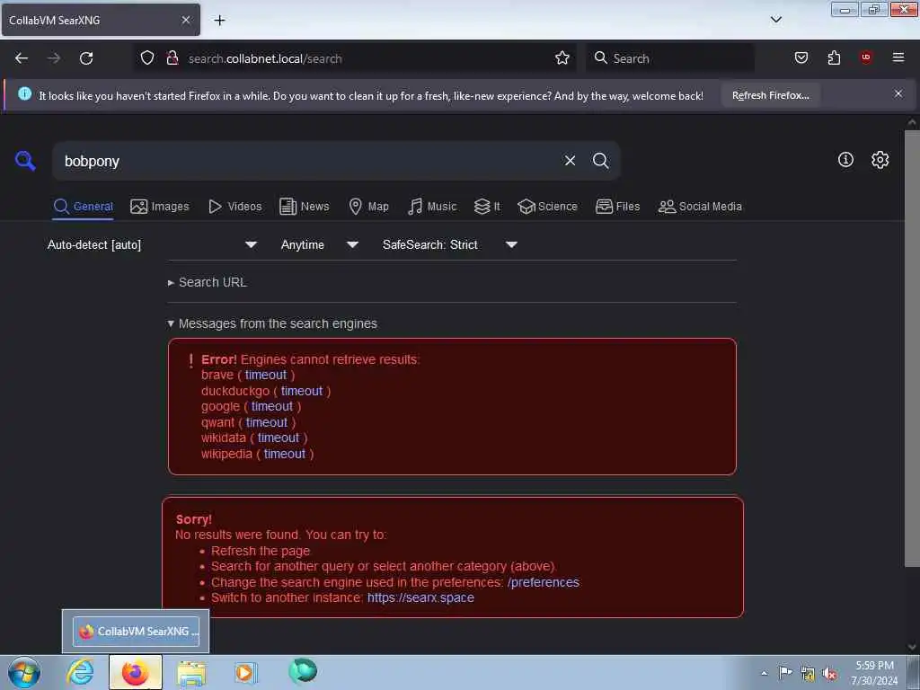Open tracking protection shield icon
The width and height of the screenshot is (920, 690).
pos(147,58)
